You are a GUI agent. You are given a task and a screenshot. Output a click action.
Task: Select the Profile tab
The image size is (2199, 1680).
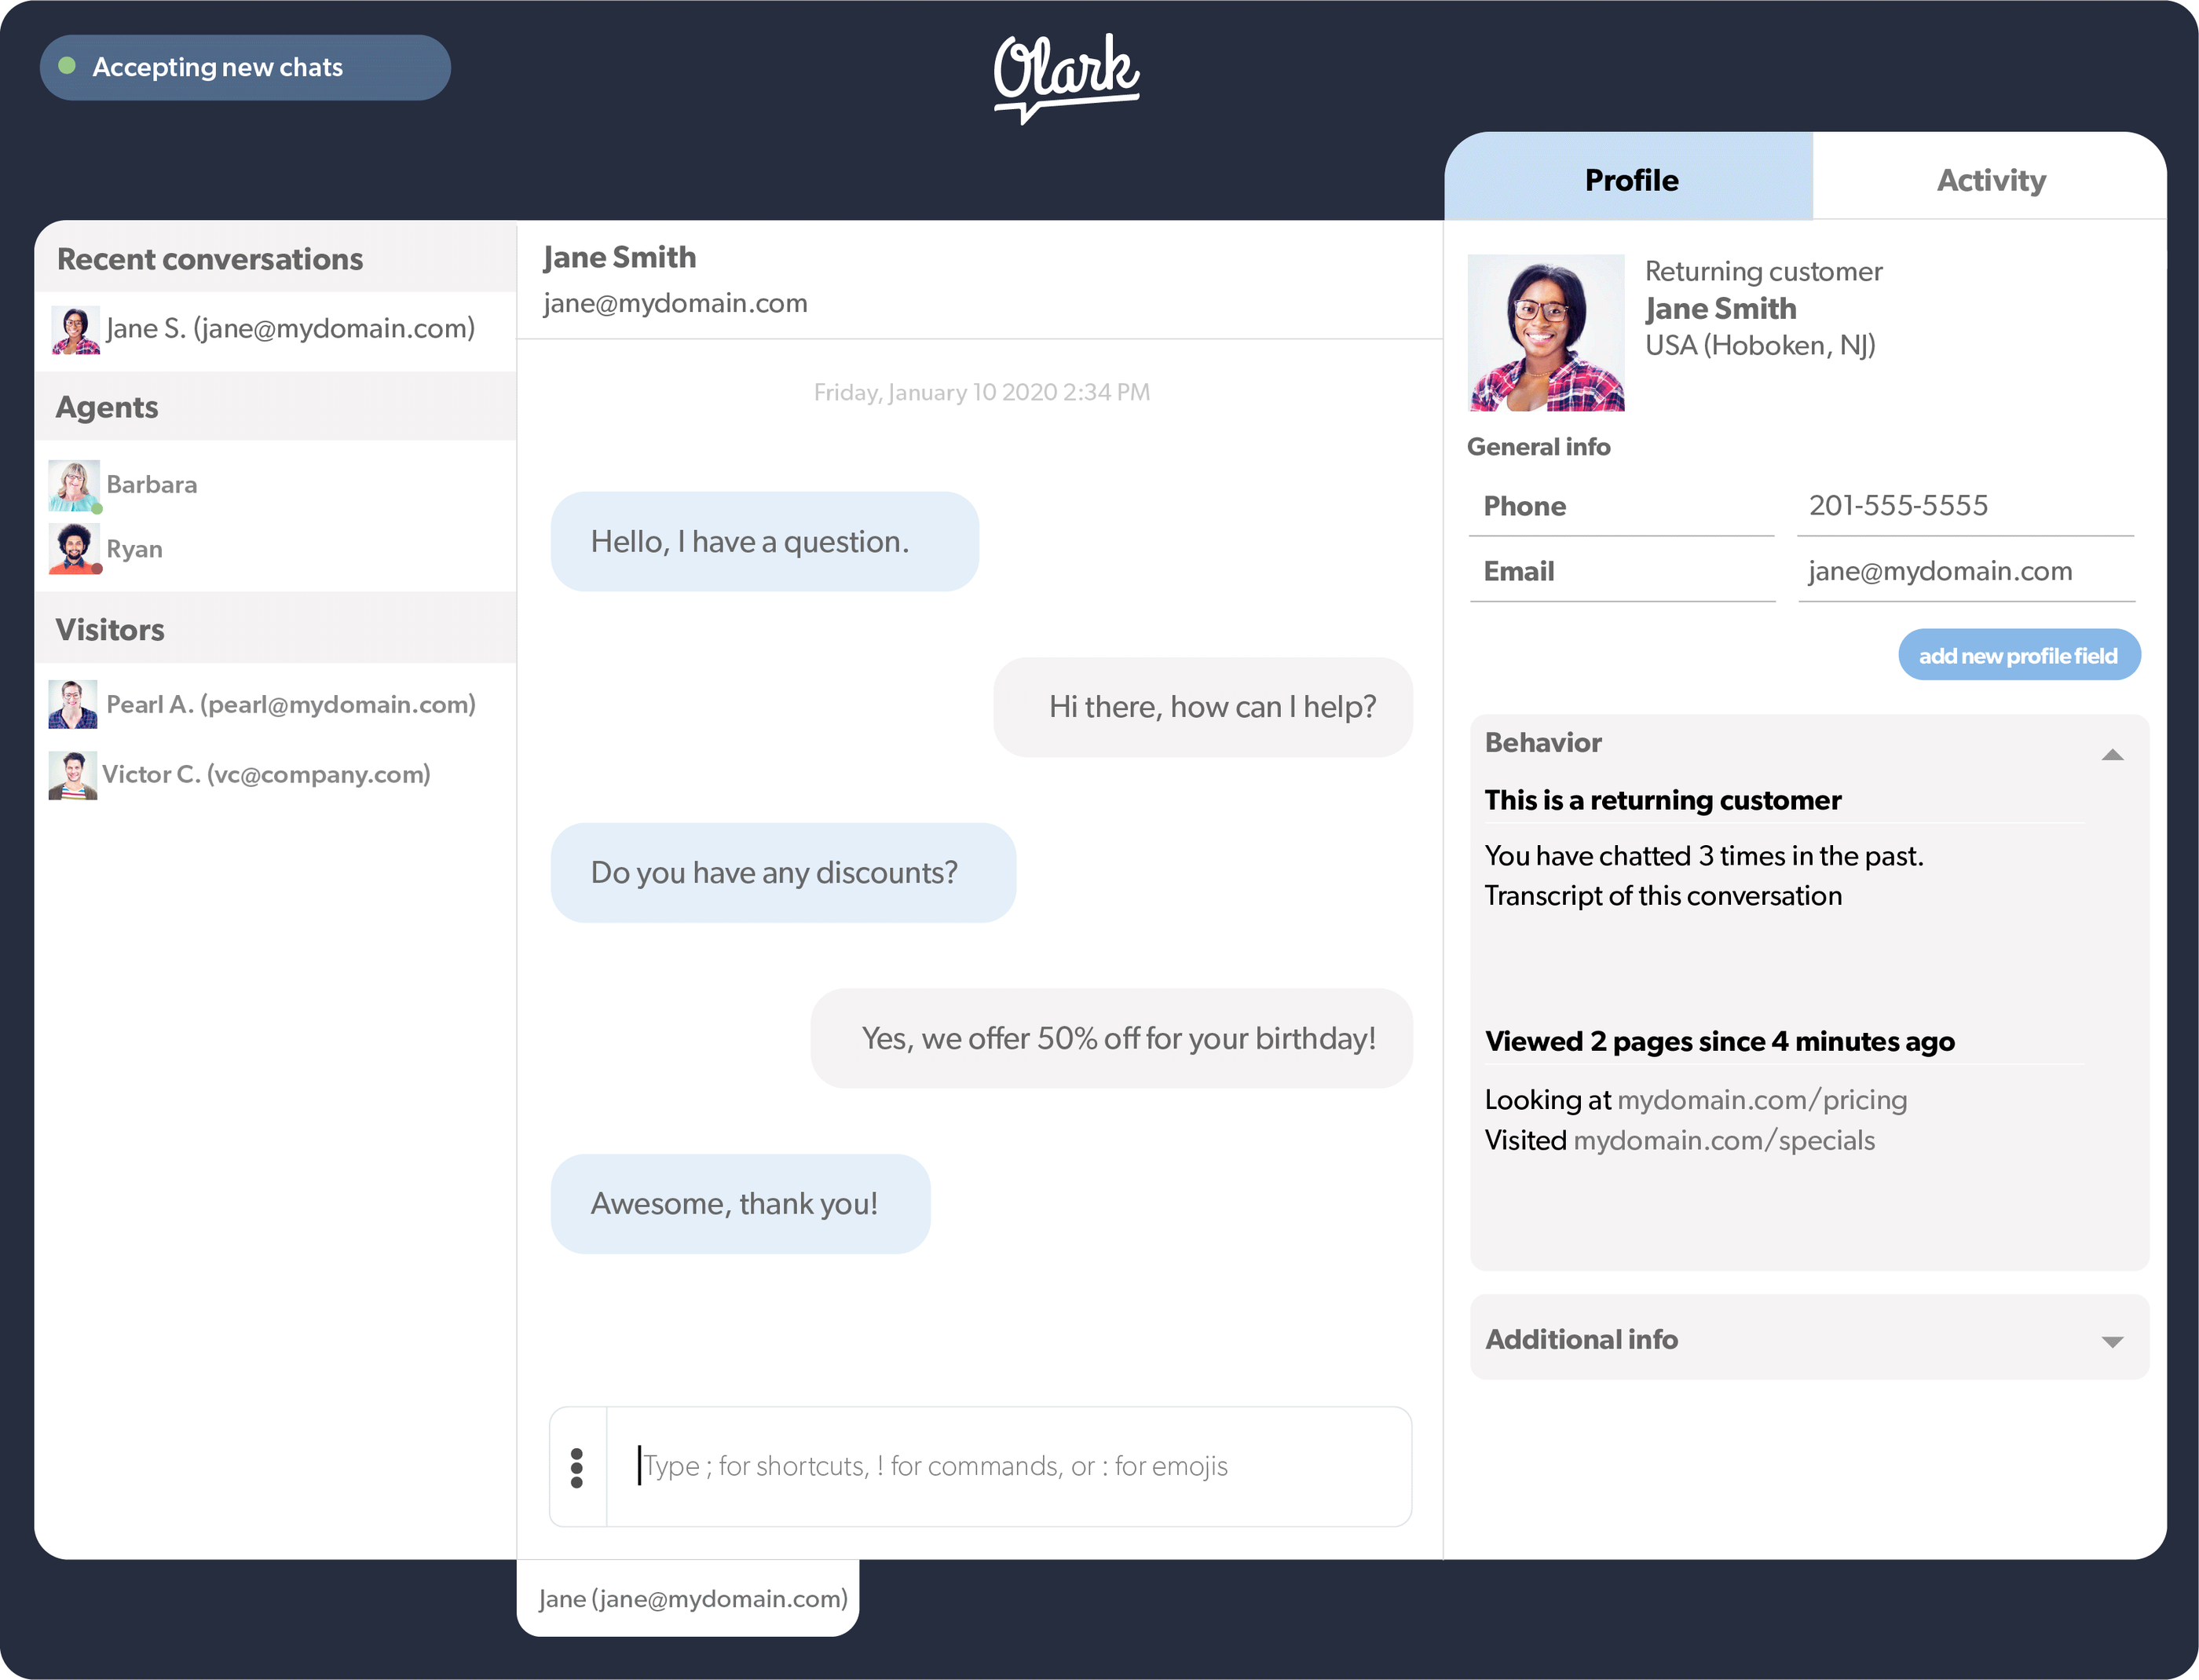point(1630,180)
